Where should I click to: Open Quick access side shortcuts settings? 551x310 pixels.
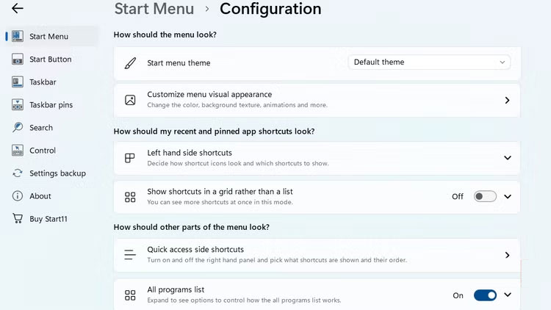point(317,255)
